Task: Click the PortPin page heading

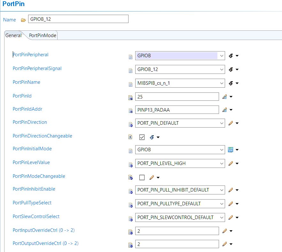Action: pyautogui.click(x=13, y=4)
